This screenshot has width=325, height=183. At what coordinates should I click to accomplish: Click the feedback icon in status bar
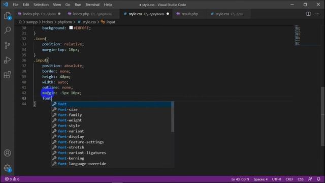[x=310, y=179]
